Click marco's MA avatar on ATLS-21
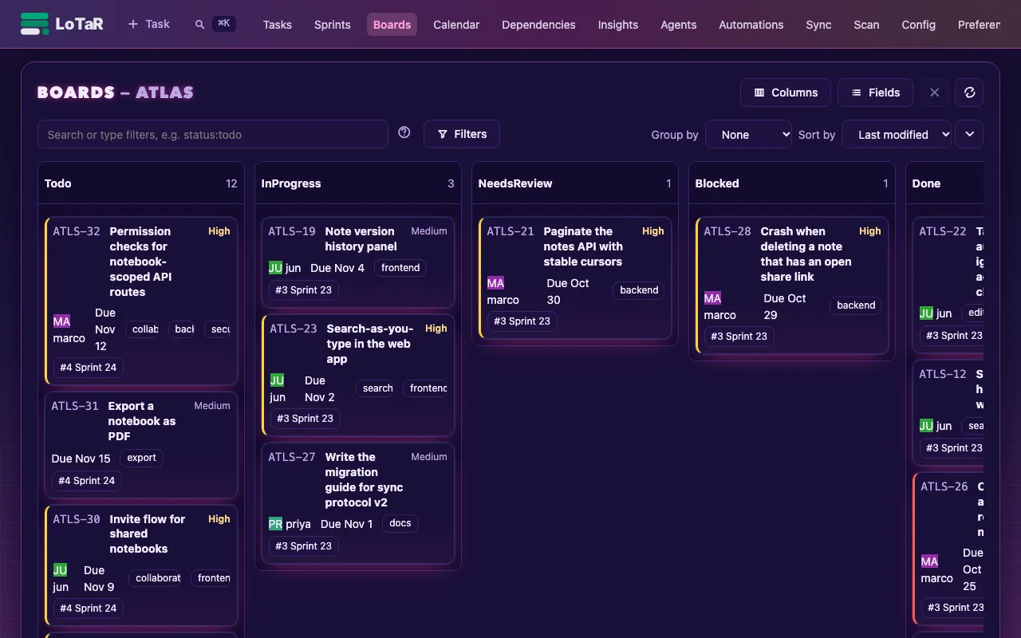 pos(495,283)
